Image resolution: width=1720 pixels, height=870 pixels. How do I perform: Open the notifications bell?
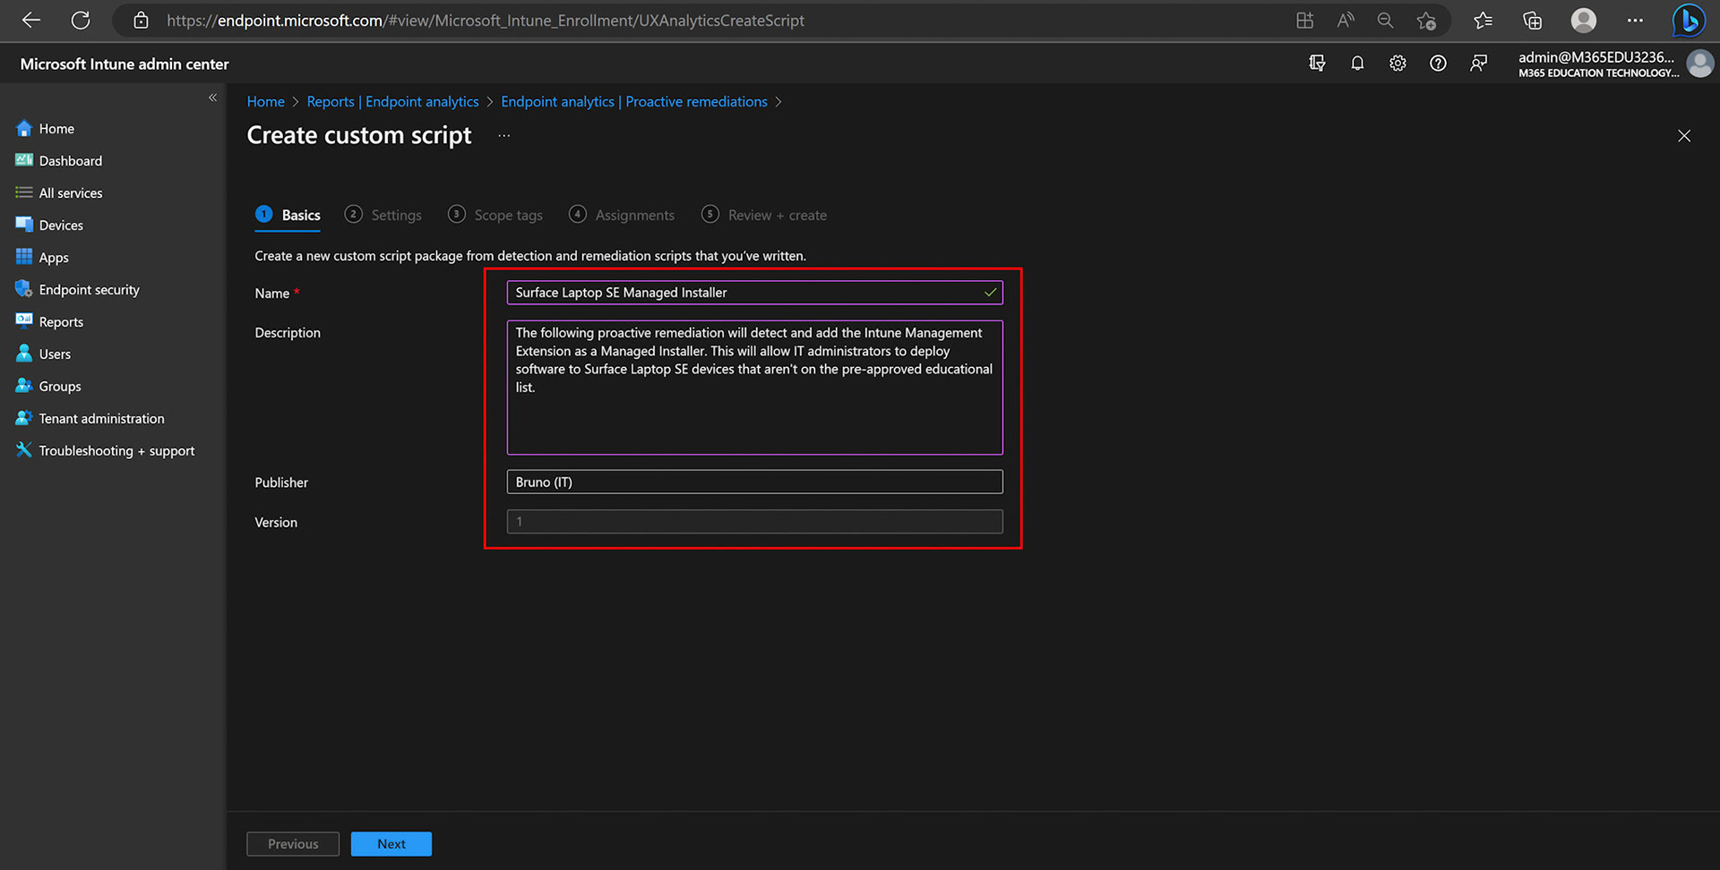click(1357, 63)
